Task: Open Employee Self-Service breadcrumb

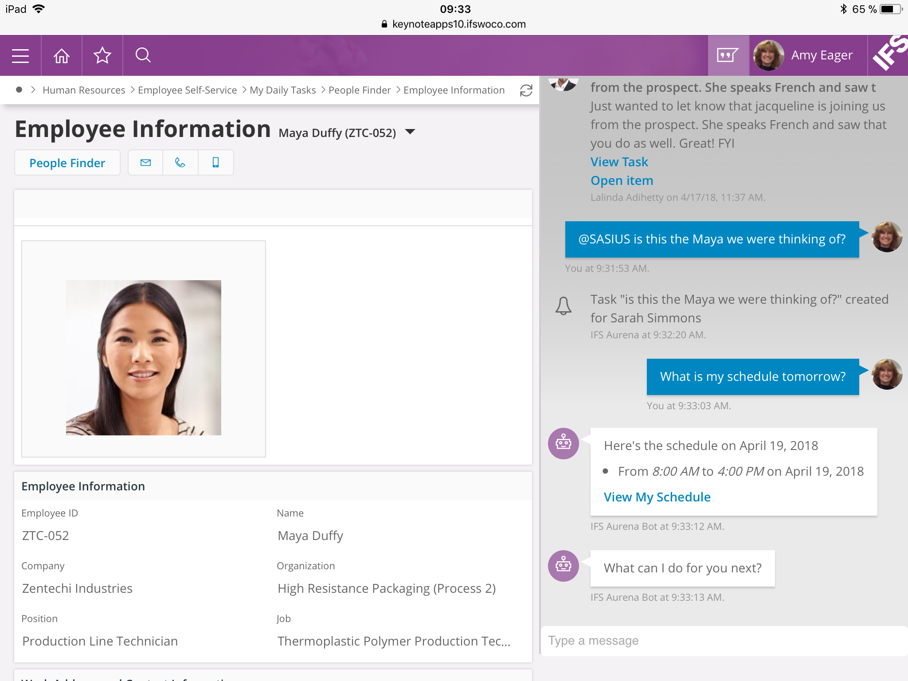Action: [187, 90]
